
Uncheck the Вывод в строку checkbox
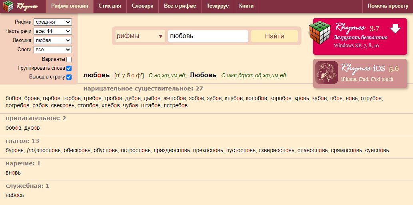click(69, 77)
